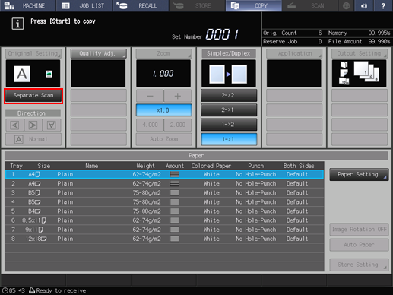Select 1->1 simplex mode
The image size is (393, 295).
pyautogui.click(x=229, y=139)
